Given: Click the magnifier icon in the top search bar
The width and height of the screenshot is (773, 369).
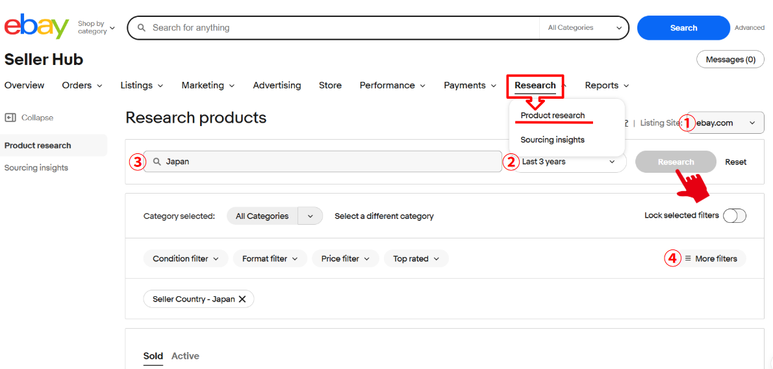Looking at the screenshot, I should tap(141, 28).
